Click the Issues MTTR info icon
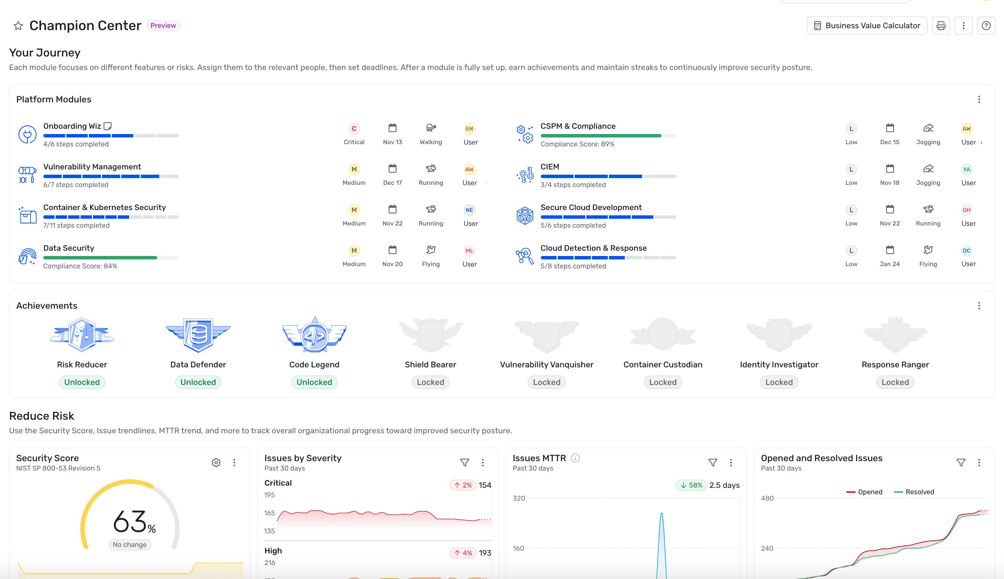The width and height of the screenshot is (1004, 579). point(575,458)
